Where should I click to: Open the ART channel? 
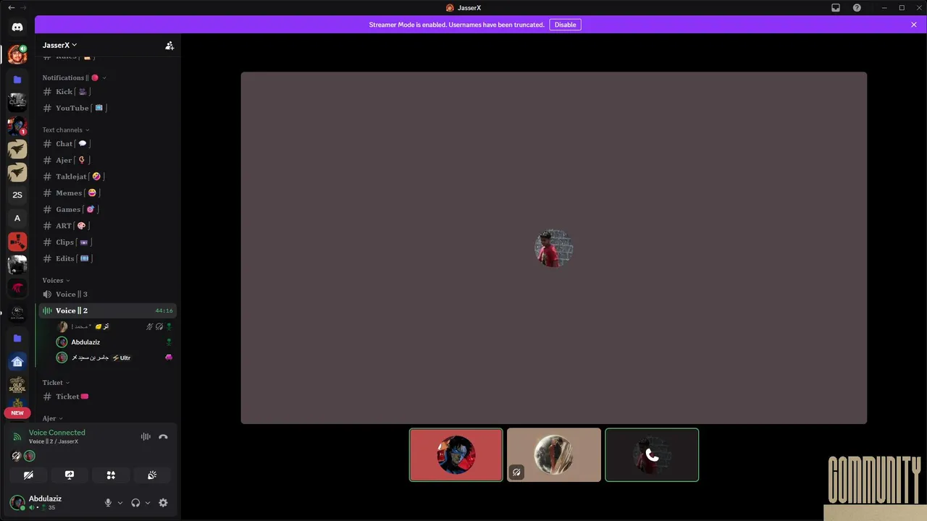(108, 226)
